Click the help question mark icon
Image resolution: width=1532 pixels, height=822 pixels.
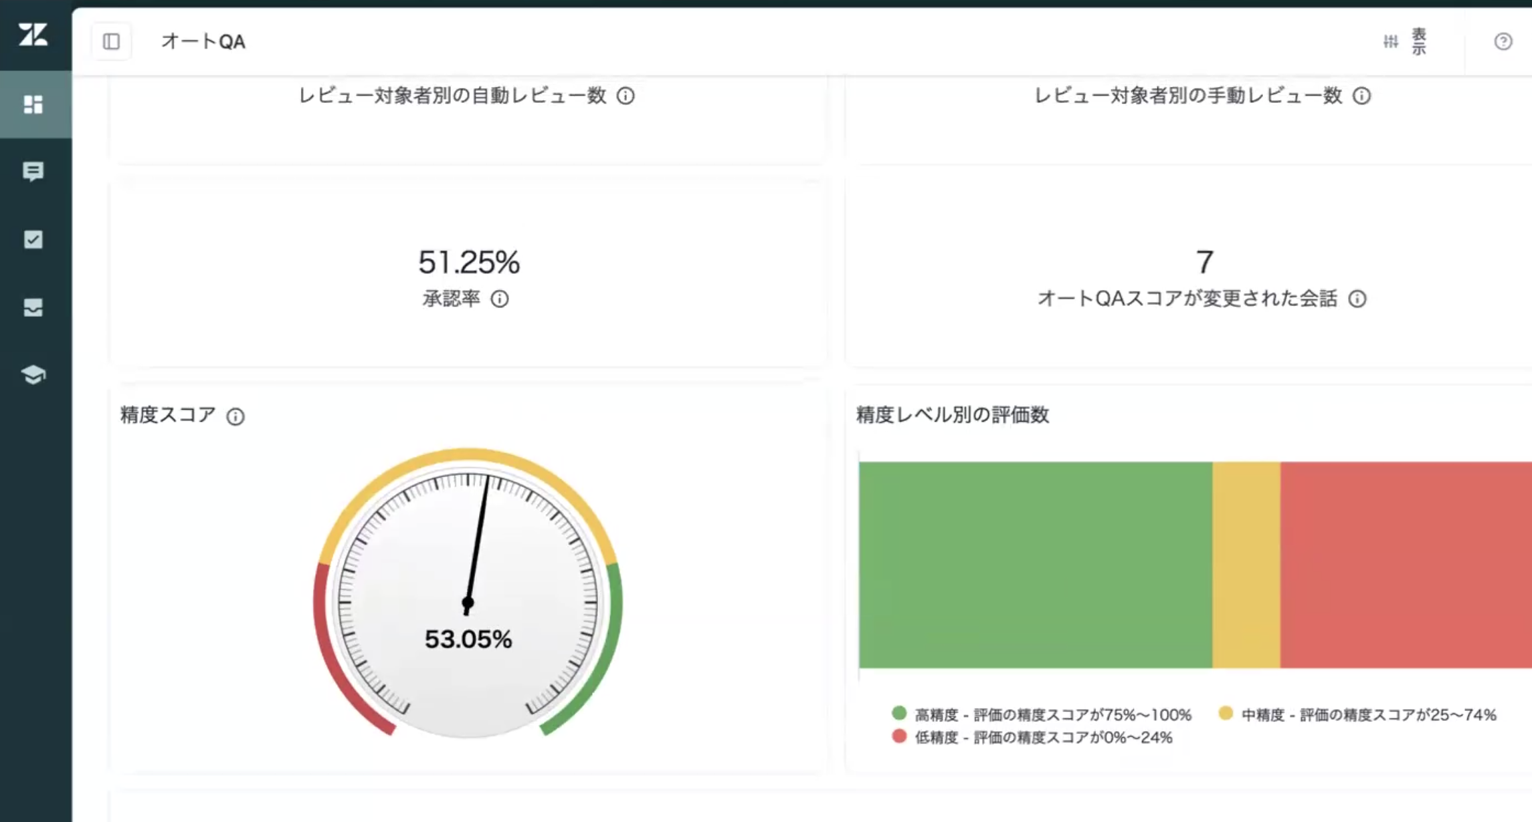click(x=1503, y=41)
